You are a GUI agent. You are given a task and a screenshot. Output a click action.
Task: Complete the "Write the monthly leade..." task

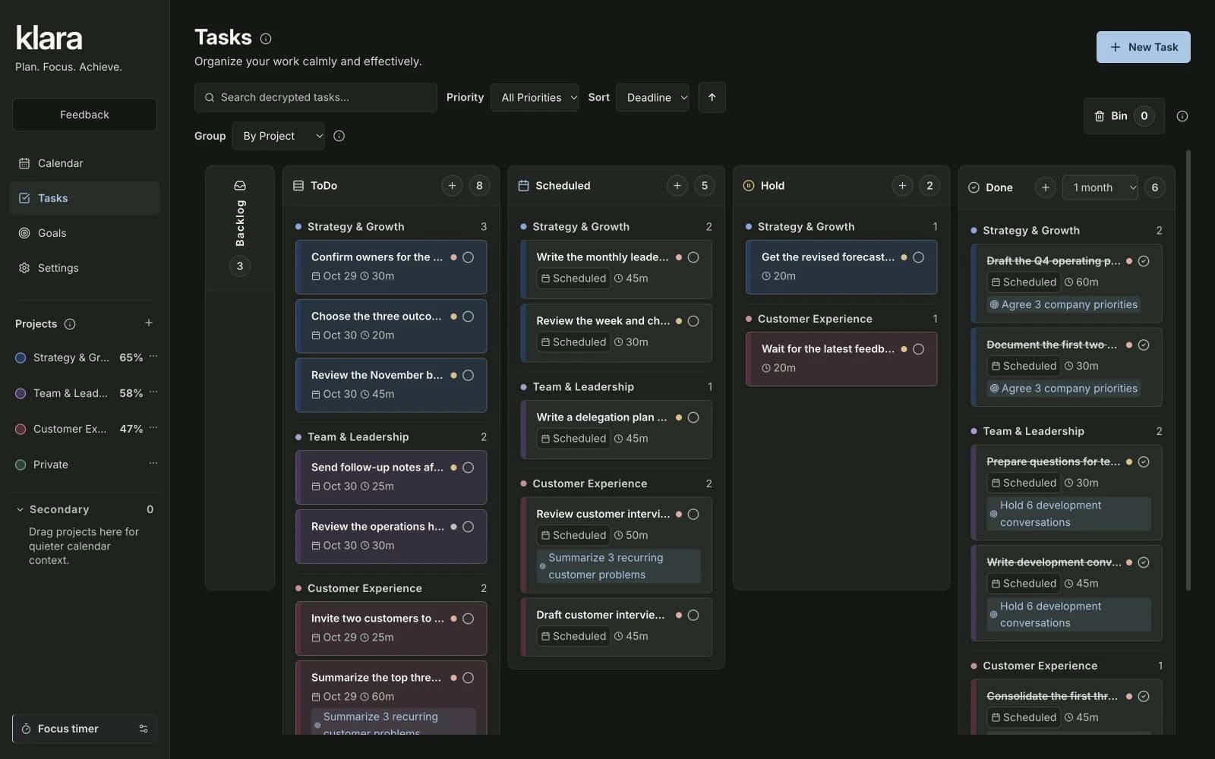pos(693,257)
